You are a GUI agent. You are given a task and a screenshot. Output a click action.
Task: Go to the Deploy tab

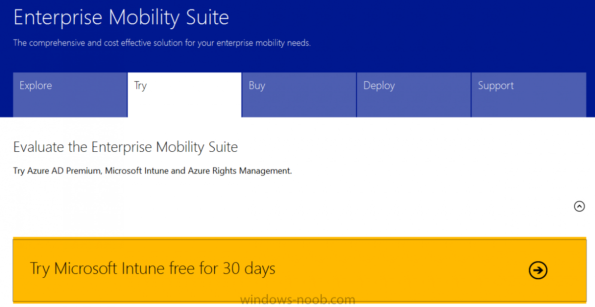point(414,95)
